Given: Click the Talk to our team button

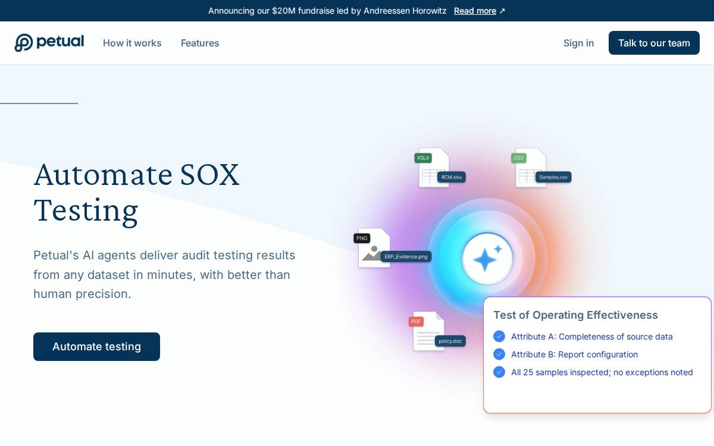Looking at the screenshot, I should click(x=654, y=43).
